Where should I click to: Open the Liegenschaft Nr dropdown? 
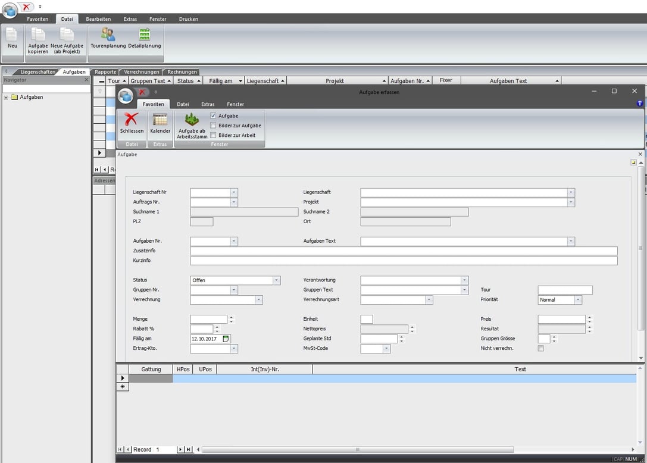tap(234, 192)
